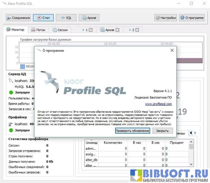The image size is (210, 183).
Task: Close the Архив tab using its X
Action: click(x=117, y=30)
